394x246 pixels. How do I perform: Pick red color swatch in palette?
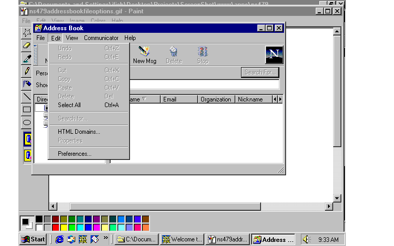coord(56,228)
